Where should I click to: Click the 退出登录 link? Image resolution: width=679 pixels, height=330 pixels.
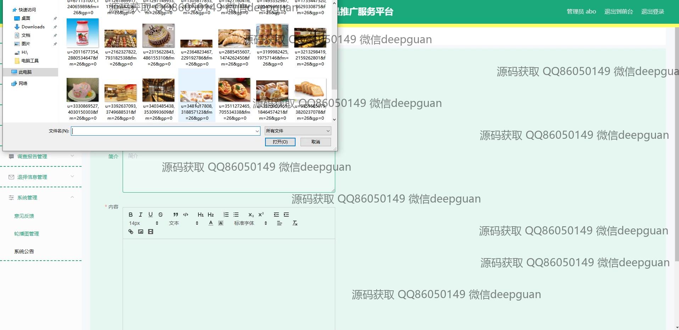[652, 11]
